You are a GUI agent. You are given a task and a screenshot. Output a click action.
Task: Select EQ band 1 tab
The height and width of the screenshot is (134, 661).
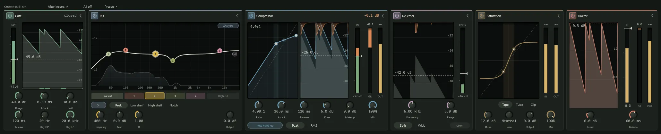click(x=134, y=96)
